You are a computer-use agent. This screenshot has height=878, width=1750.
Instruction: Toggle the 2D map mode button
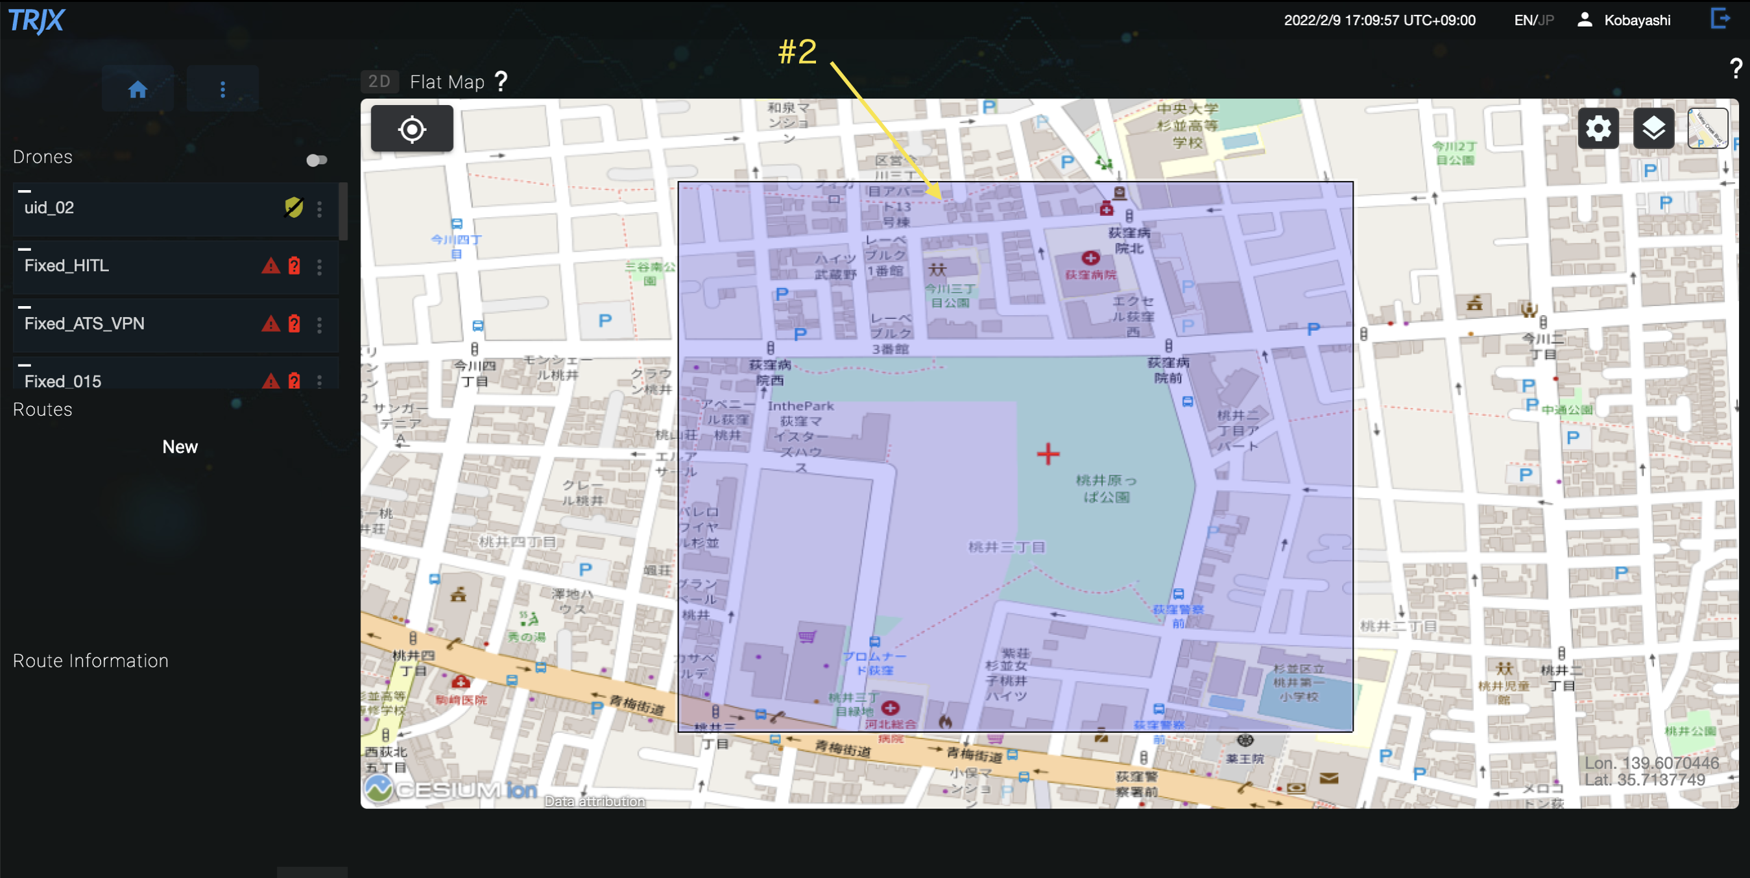tap(379, 82)
